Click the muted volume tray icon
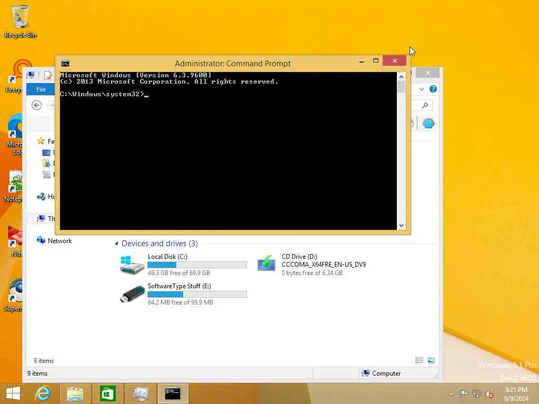Viewport: 539px width, 404px height. coord(490,393)
